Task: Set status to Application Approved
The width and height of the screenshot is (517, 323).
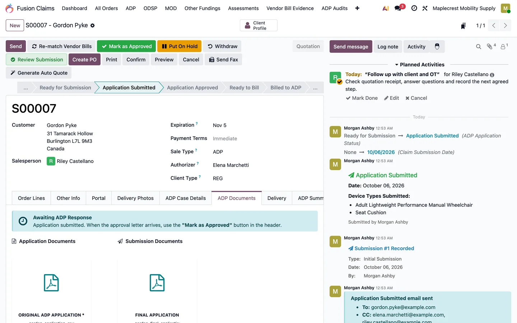Action: coord(192,88)
